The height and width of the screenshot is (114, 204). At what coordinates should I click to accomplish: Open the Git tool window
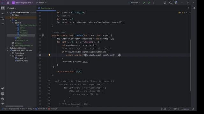[3, 104]
